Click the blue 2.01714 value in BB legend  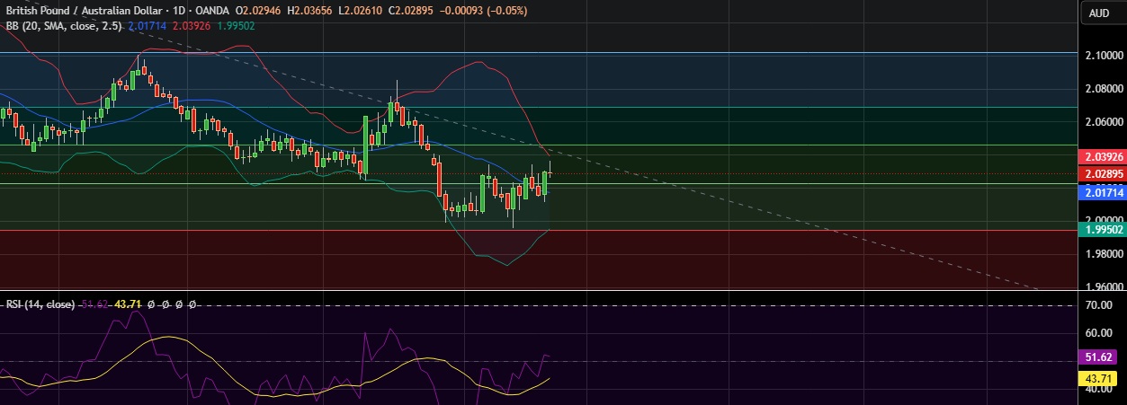(147, 27)
